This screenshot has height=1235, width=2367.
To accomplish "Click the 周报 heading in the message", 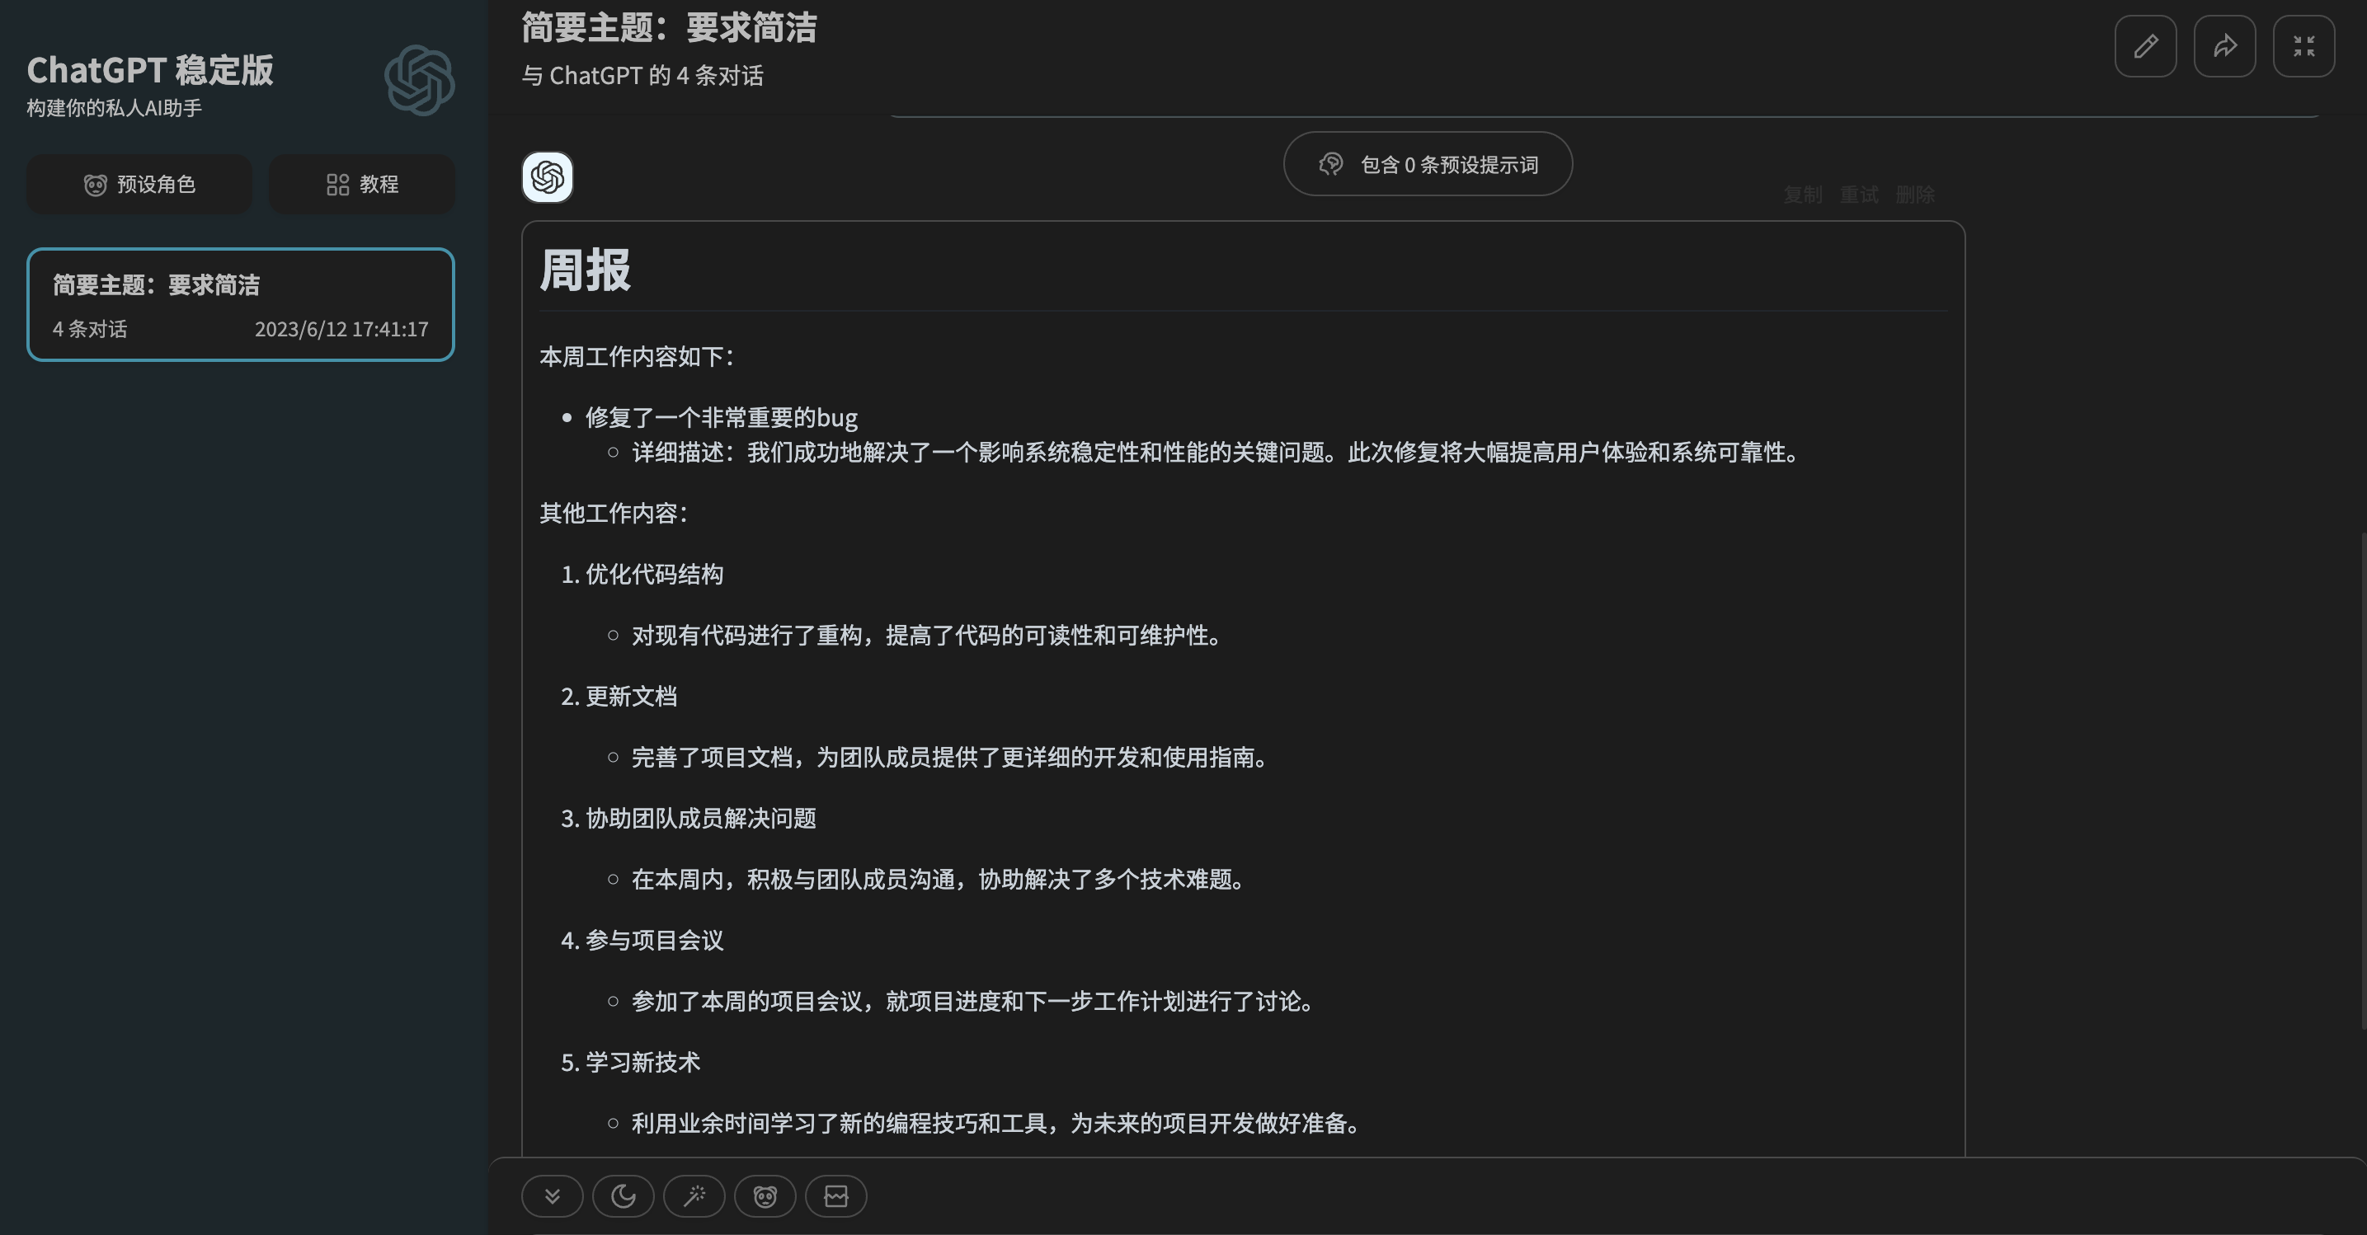I will tap(586, 271).
